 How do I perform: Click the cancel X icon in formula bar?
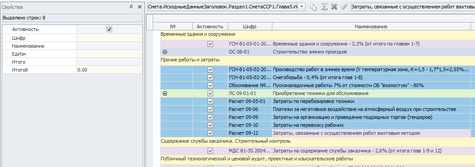[334, 7]
